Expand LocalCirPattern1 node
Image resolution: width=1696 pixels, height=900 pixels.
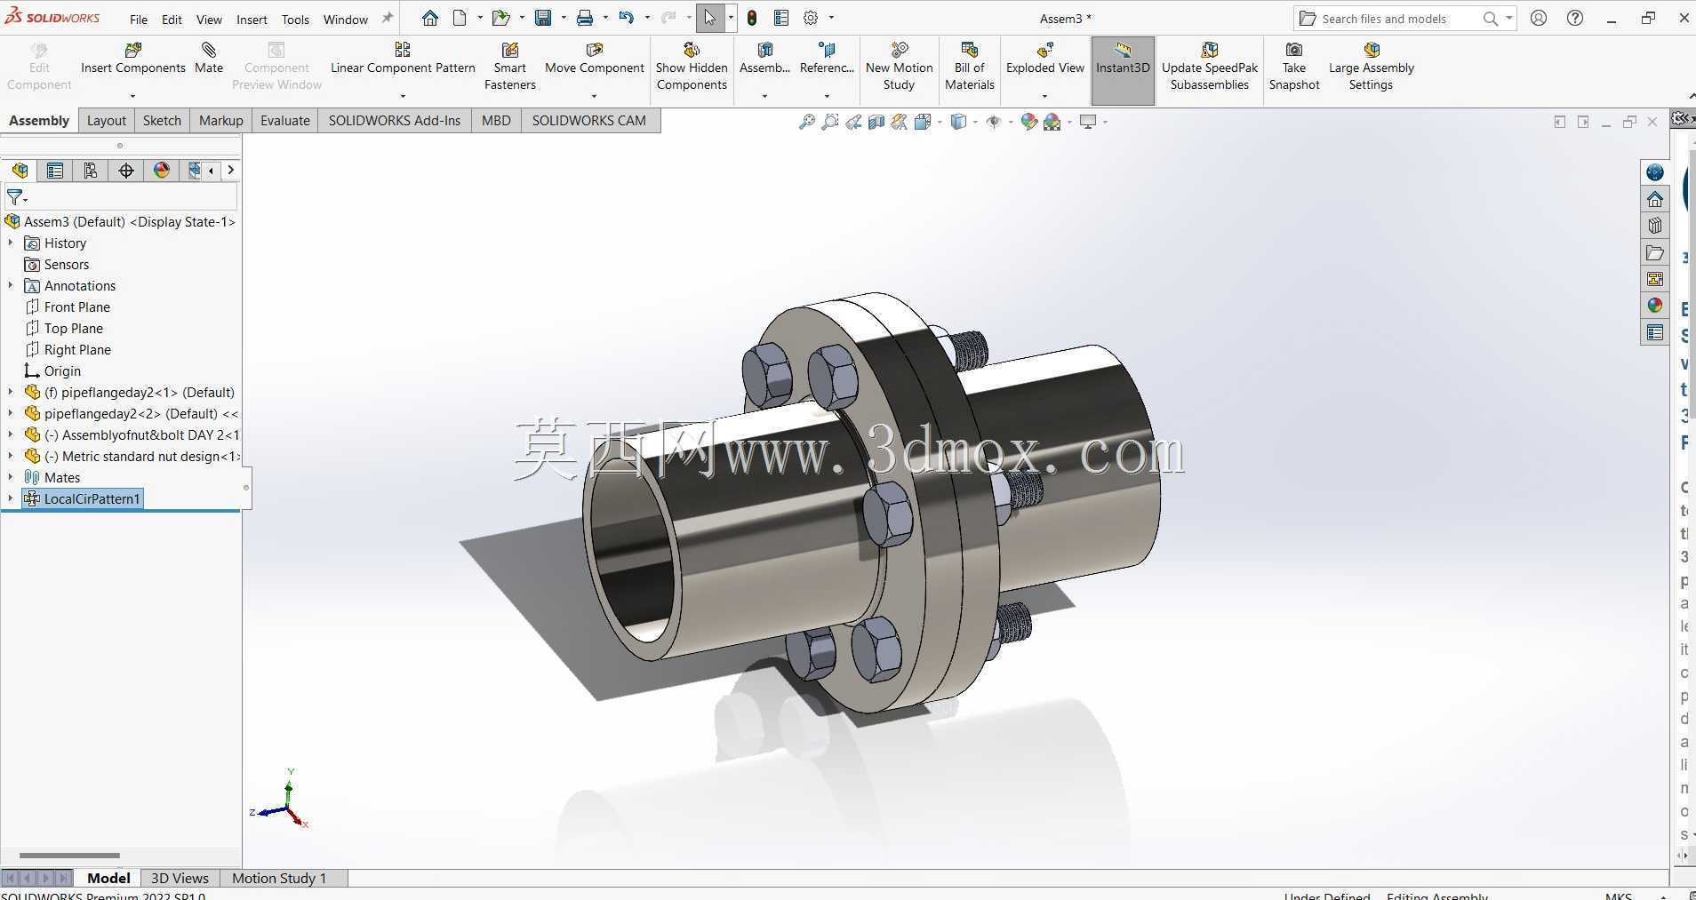[11, 498]
